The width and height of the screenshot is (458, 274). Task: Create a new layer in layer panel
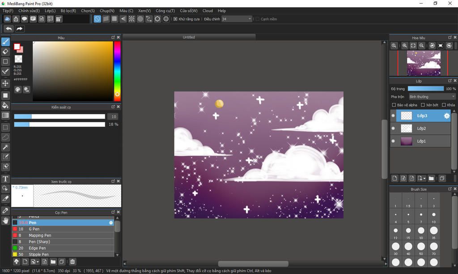click(x=394, y=178)
